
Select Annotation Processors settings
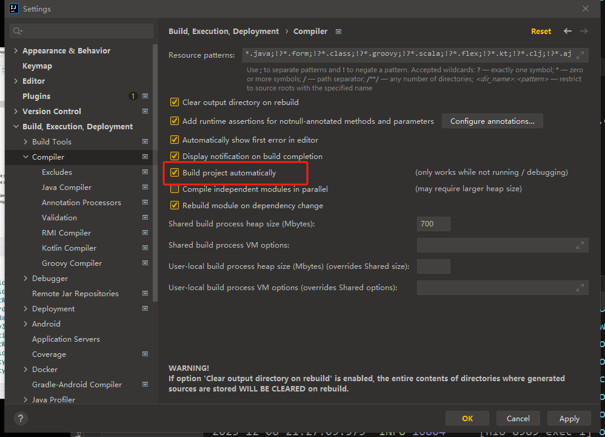tap(81, 203)
